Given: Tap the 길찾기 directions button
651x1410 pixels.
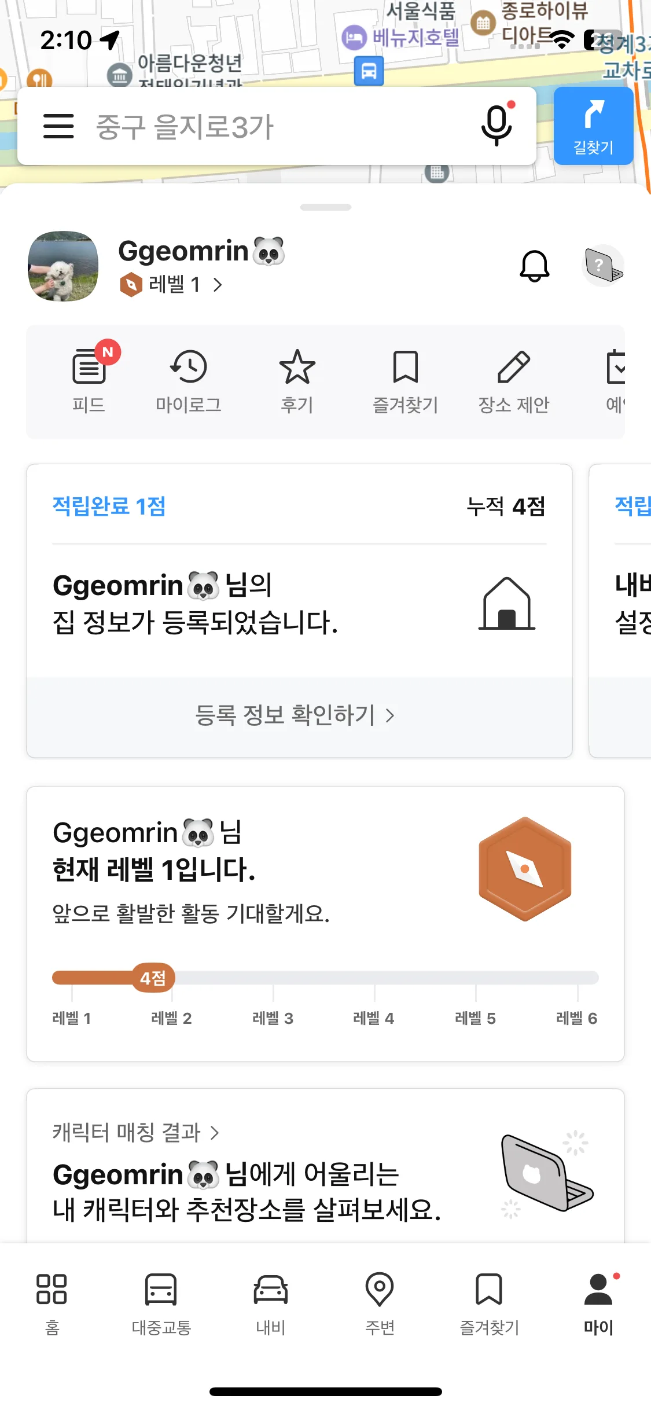Looking at the screenshot, I should pyautogui.click(x=593, y=126).
